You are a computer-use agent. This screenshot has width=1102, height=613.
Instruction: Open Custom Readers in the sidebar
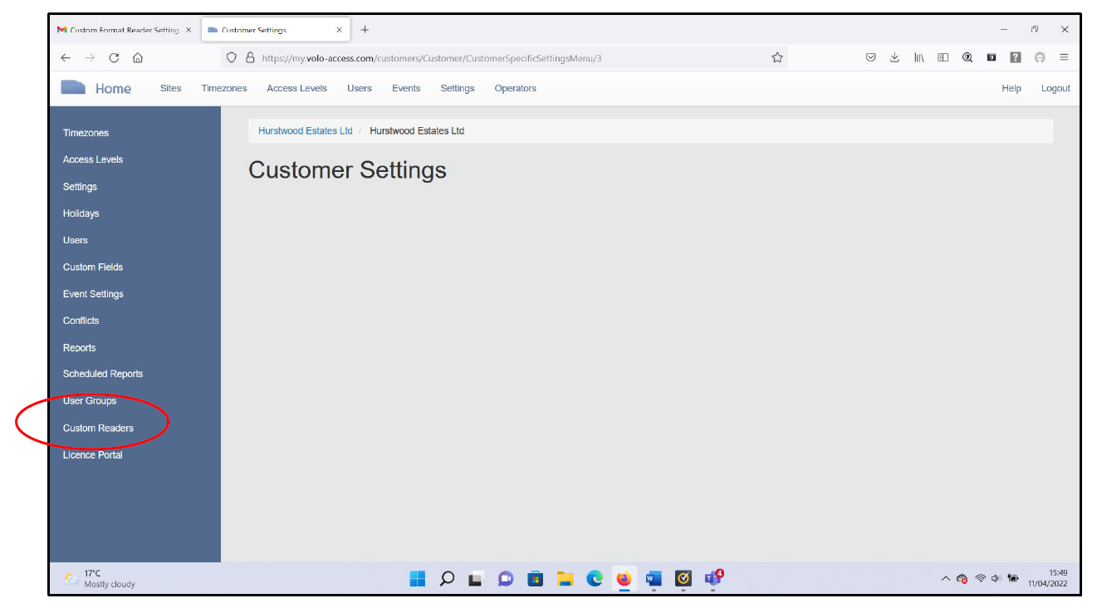[98, 428]
